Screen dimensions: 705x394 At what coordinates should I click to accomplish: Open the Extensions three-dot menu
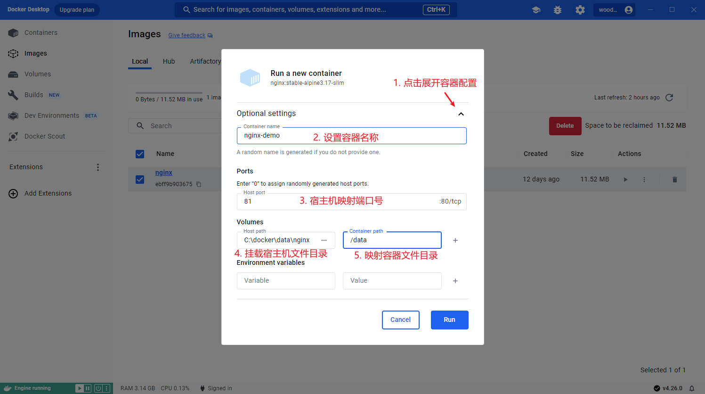pos(98,167)
